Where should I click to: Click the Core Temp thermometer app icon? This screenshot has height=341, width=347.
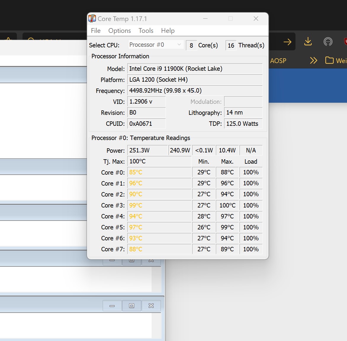(x=92, y=18)
